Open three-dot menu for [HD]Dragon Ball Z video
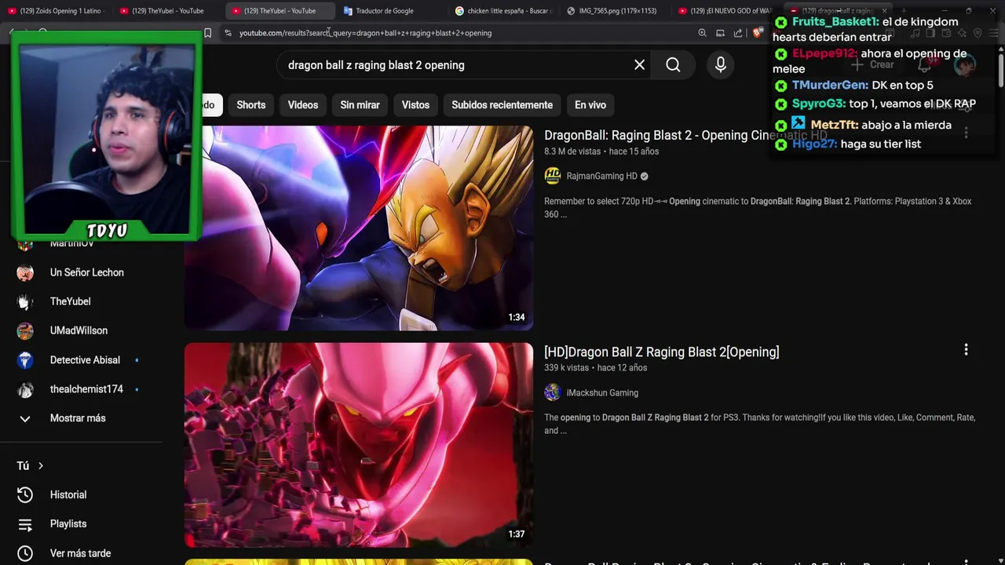The width and height of the screenshot is (1005, 565). coord(966,350)
